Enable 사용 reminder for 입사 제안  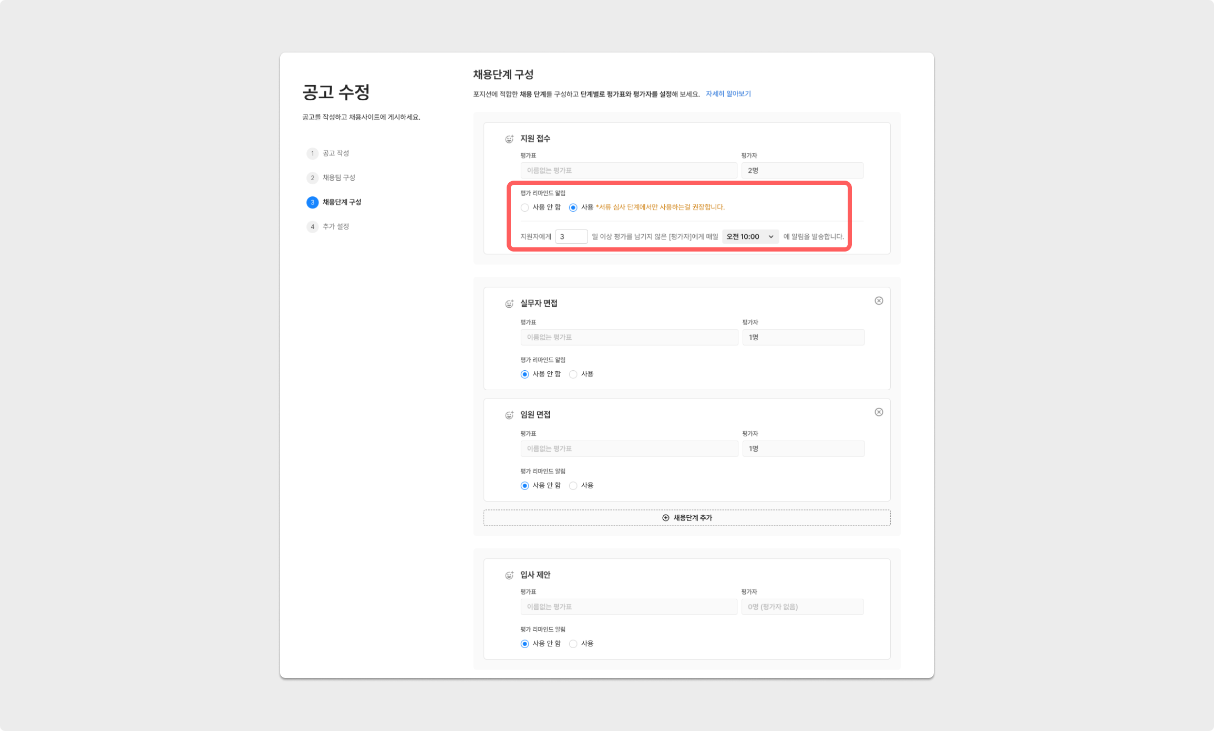point(573,644)
